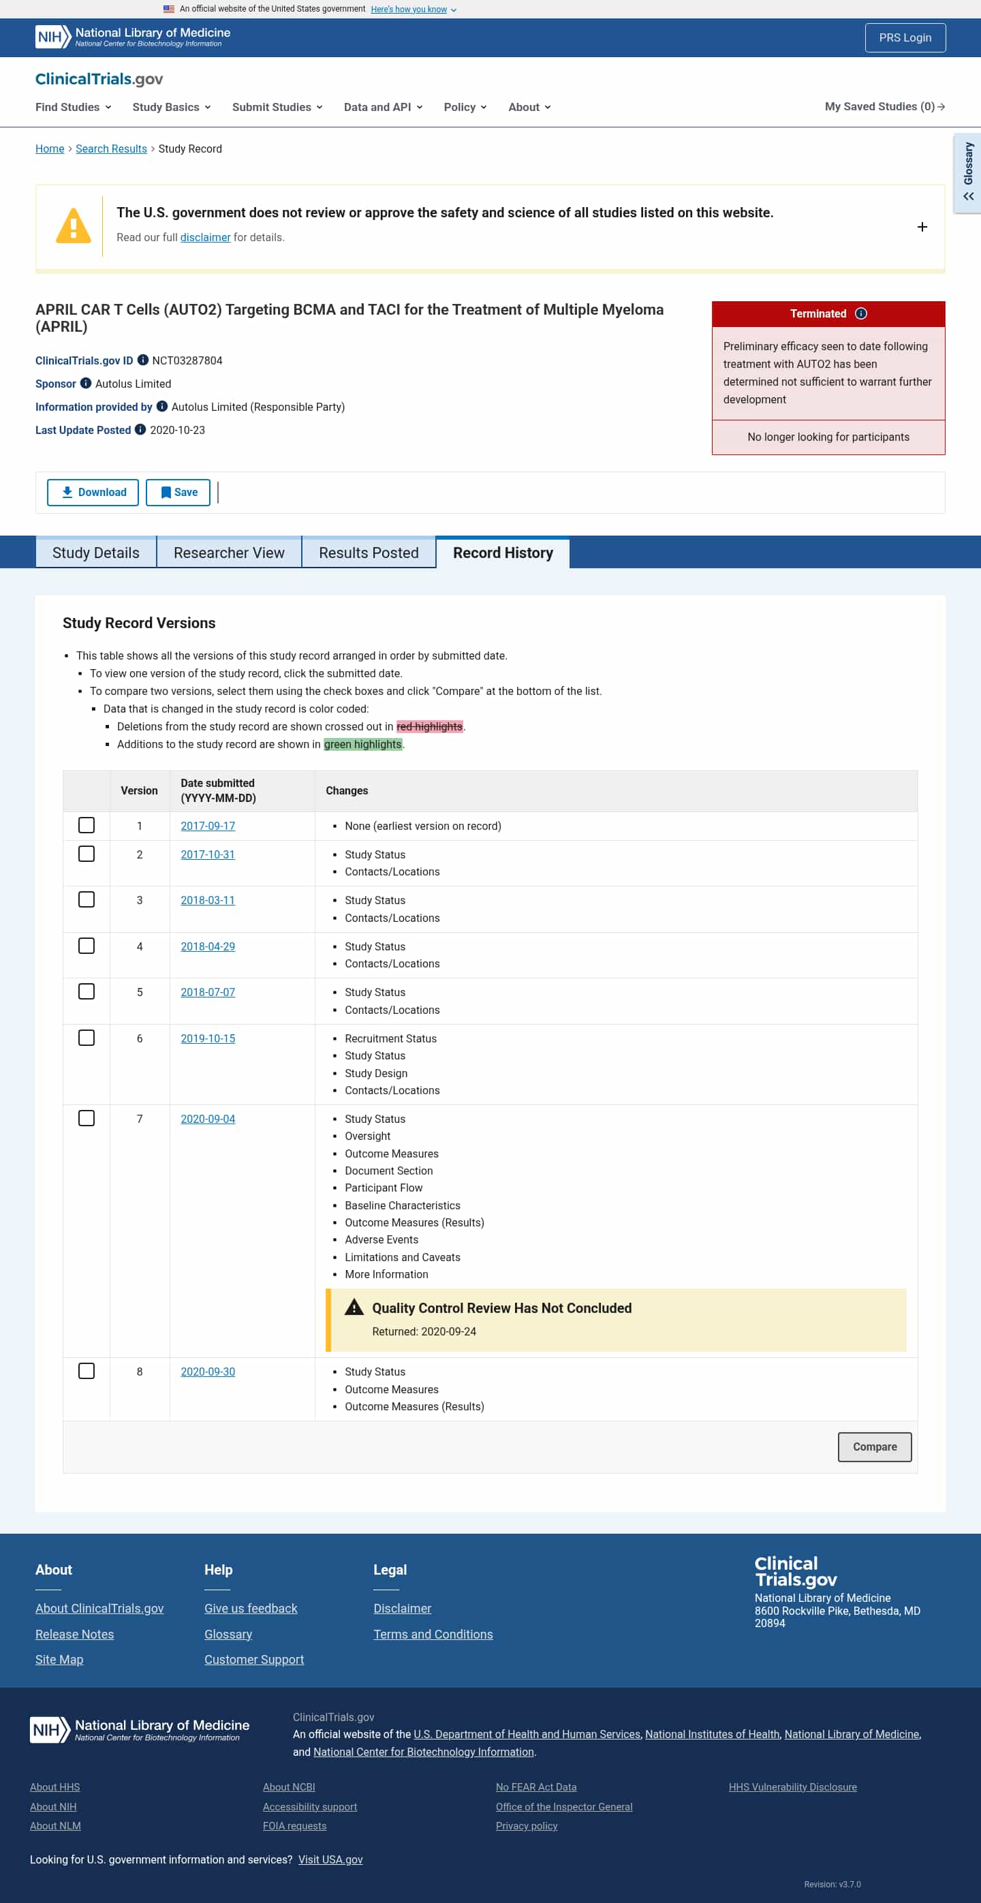
Task: Select the checkbox for version 8
Action: pyautogui.click(x=87, y=1372)
